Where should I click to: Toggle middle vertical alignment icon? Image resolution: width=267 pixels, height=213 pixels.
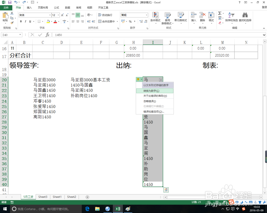[x=78, y=15]
